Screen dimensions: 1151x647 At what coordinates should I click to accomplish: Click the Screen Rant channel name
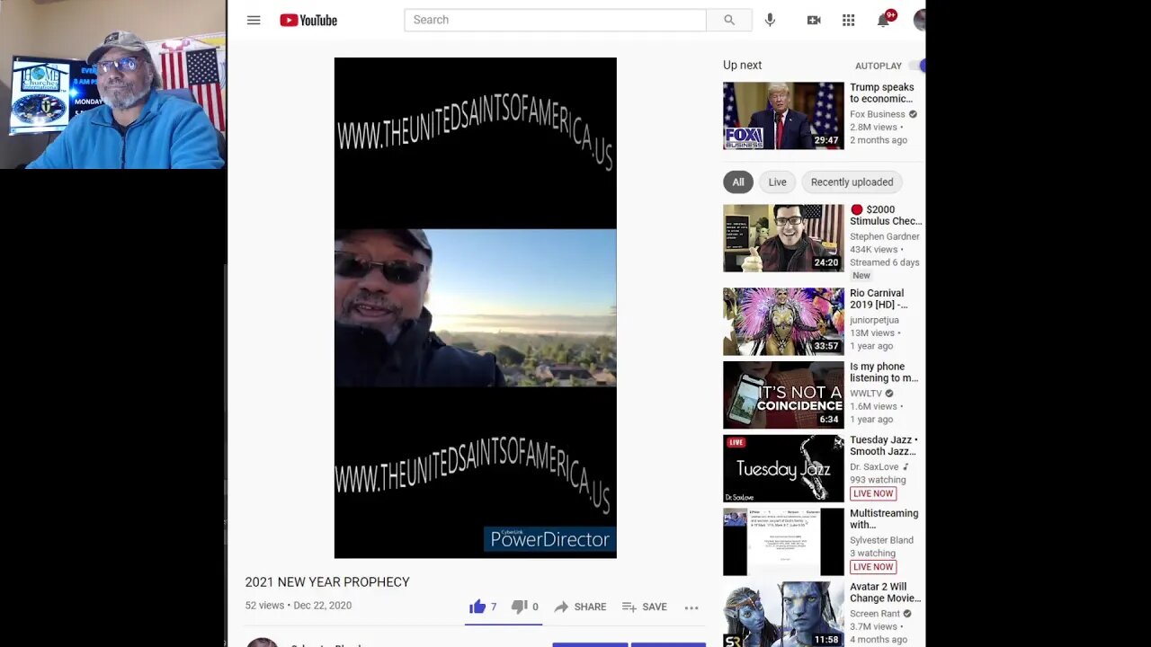point(877,614)
